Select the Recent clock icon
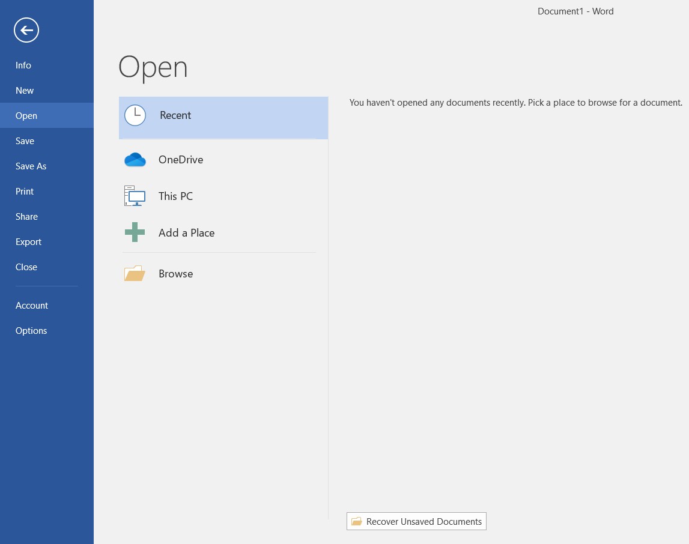The width and height of the screenshot is (689, 544). point(135,115)
